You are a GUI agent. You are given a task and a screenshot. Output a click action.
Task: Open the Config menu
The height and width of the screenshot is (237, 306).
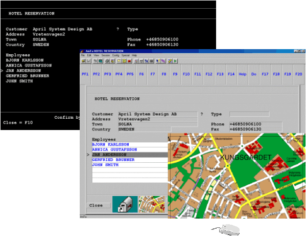(116, 55)
